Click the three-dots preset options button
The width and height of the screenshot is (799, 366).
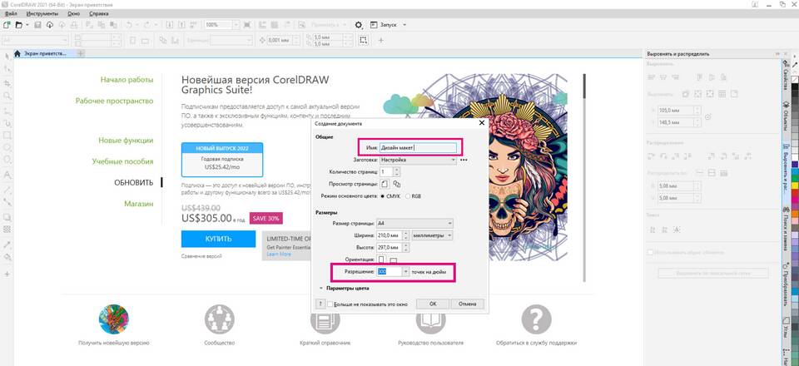(464, 160)
